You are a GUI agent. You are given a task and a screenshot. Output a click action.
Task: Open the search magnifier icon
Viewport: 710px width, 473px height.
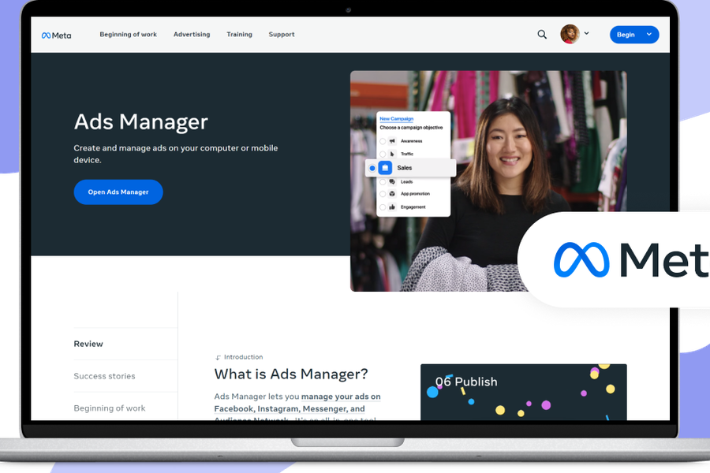coord(542,35)
